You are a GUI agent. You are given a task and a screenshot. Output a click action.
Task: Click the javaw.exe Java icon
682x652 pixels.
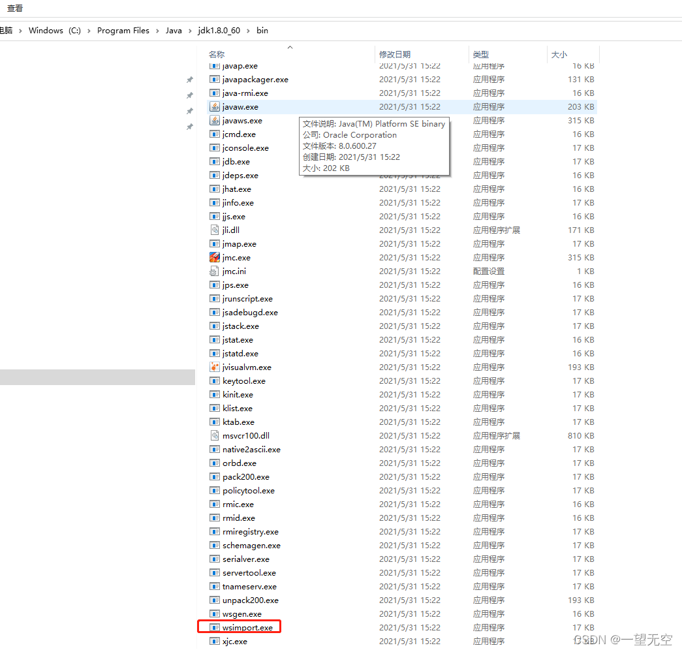215,106
